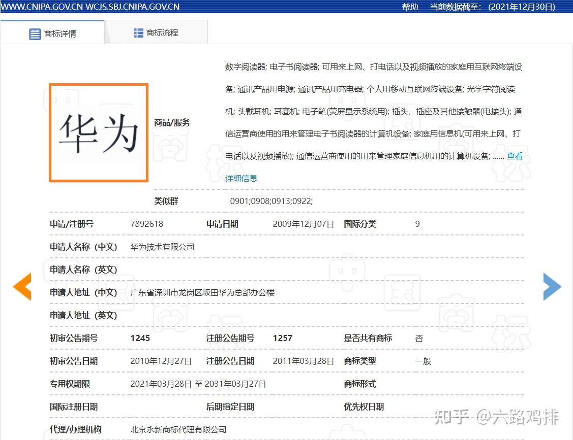Select the date 2011年03月28日
Screen dimensions: 573x440
pyautogui.click(x=304, y=361)
